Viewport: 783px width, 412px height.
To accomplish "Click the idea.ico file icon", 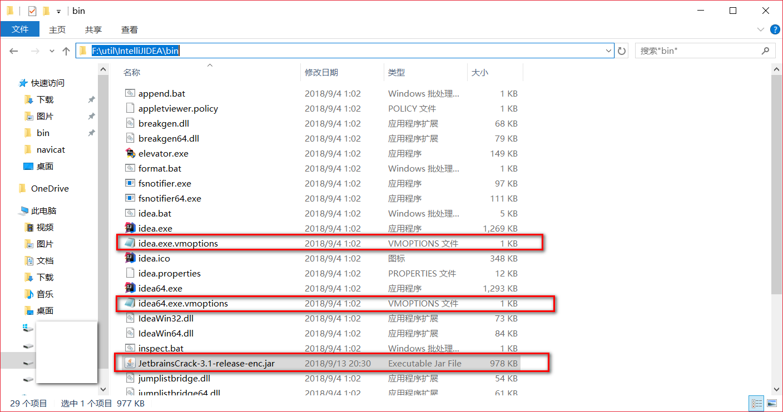I will [x=130, y=258].
